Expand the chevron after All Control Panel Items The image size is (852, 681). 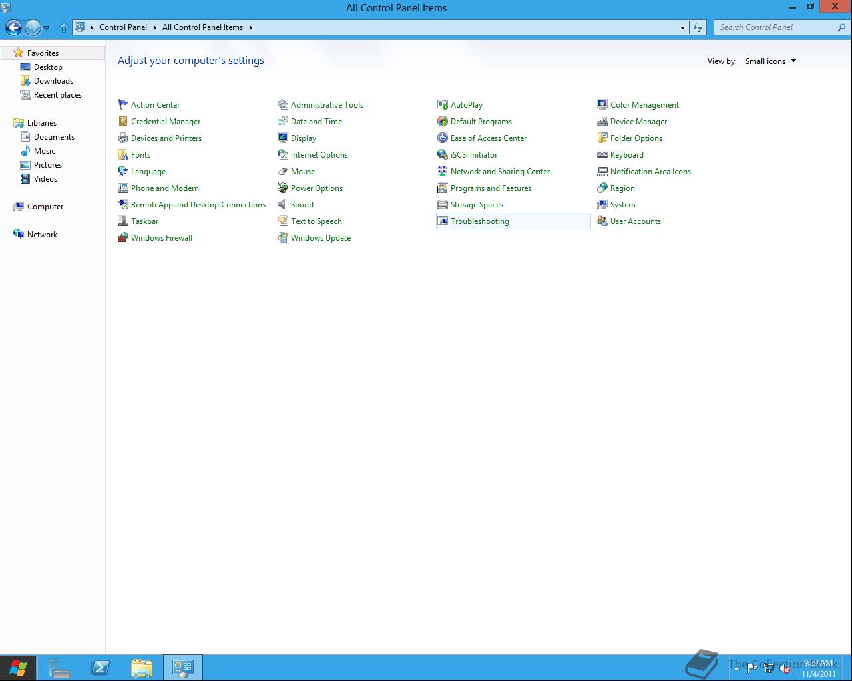251,27
